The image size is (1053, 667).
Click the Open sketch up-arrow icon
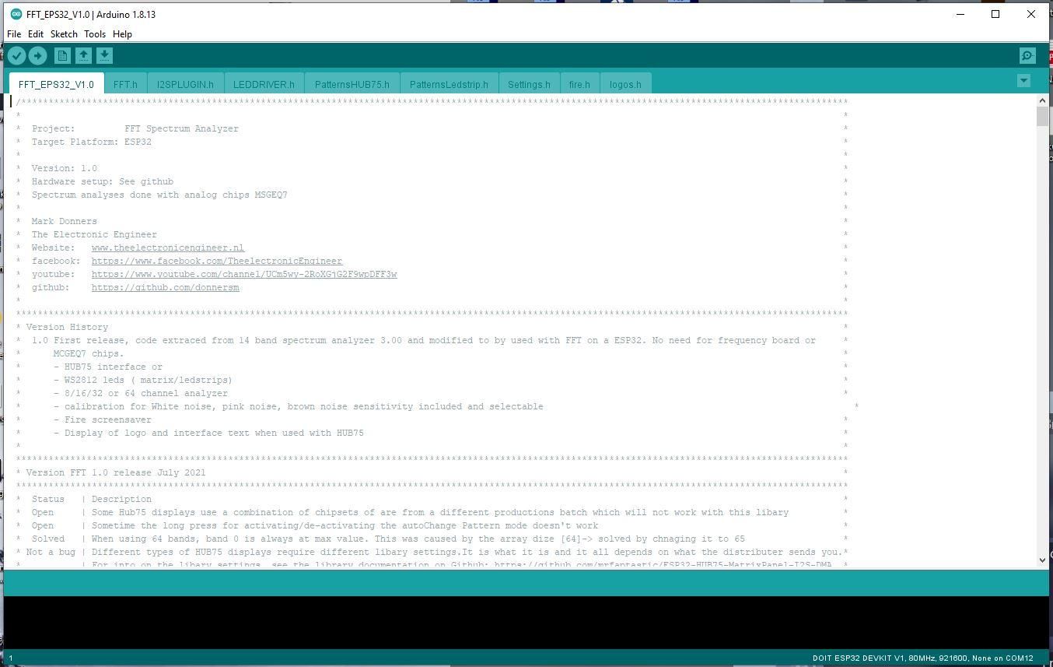[83, 56]
